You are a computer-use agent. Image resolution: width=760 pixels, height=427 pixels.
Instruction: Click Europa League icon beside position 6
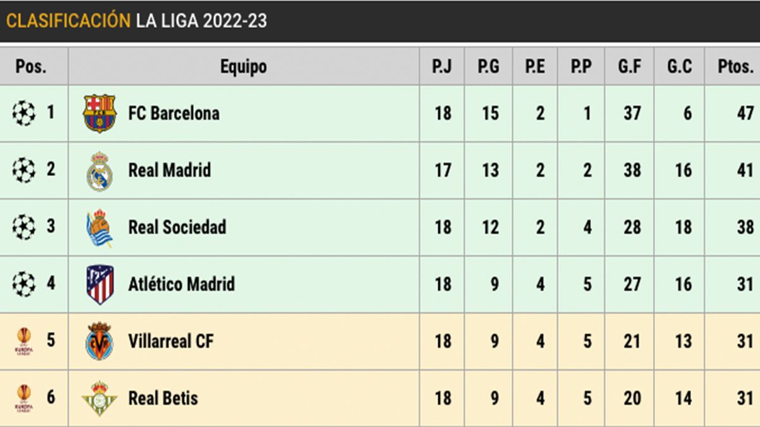click(23, 399)
